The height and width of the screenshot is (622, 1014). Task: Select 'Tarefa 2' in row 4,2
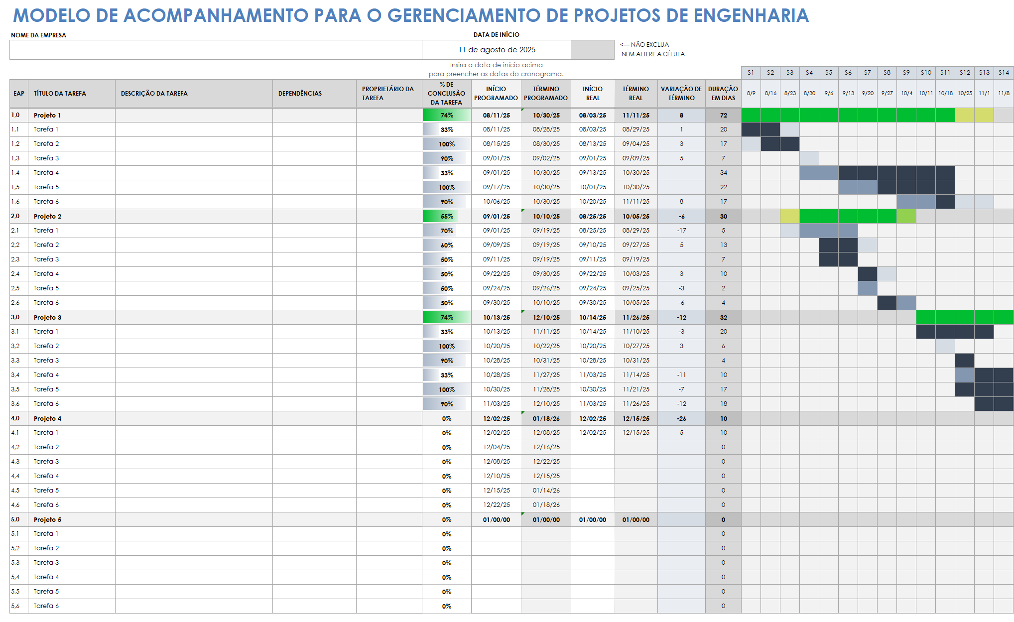(72, 447)
